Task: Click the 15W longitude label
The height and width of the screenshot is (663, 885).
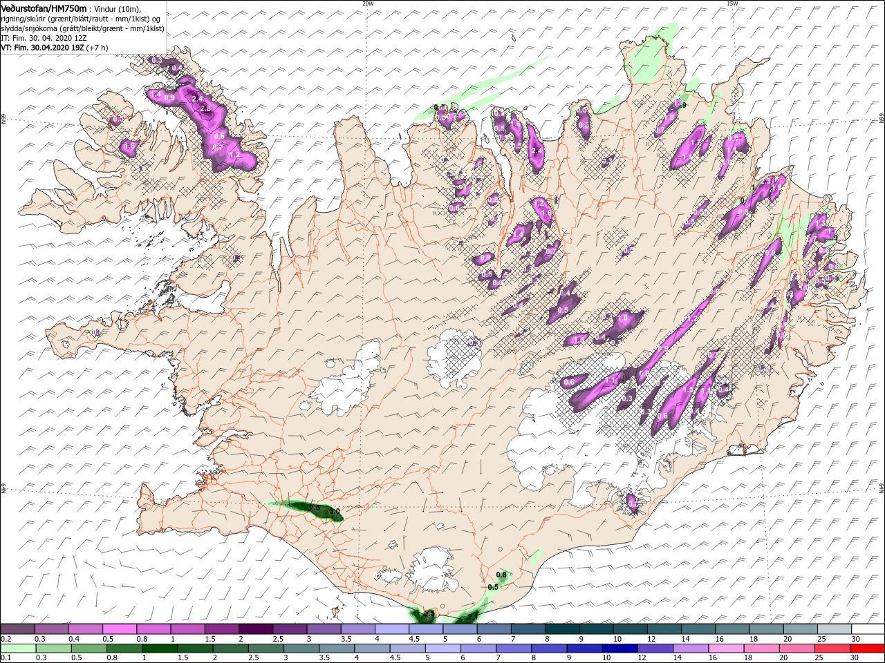Action: tap(732, 3)
